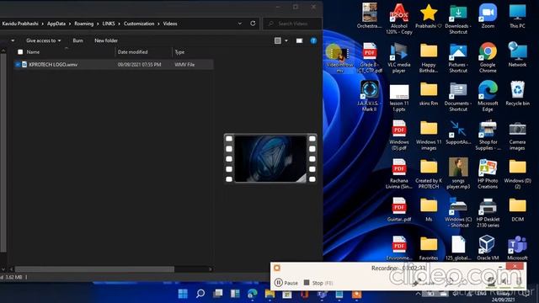Click the KPROTECH LOGO video preview thumbnail
The image size is (539, 303).
[270, 158]
